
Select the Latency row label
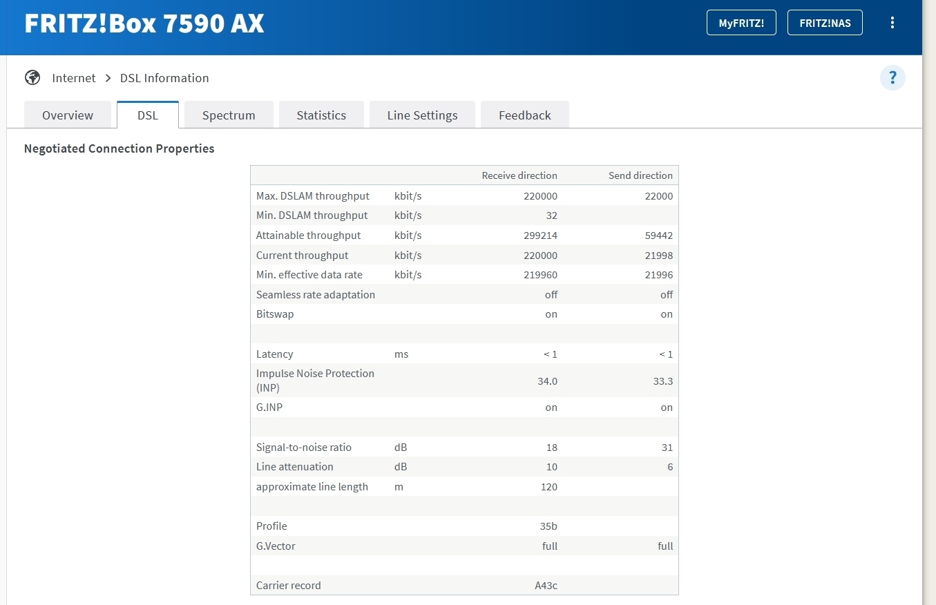click(275, 354)
